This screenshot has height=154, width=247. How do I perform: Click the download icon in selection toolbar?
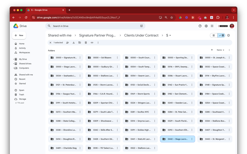tap(74, 43)
